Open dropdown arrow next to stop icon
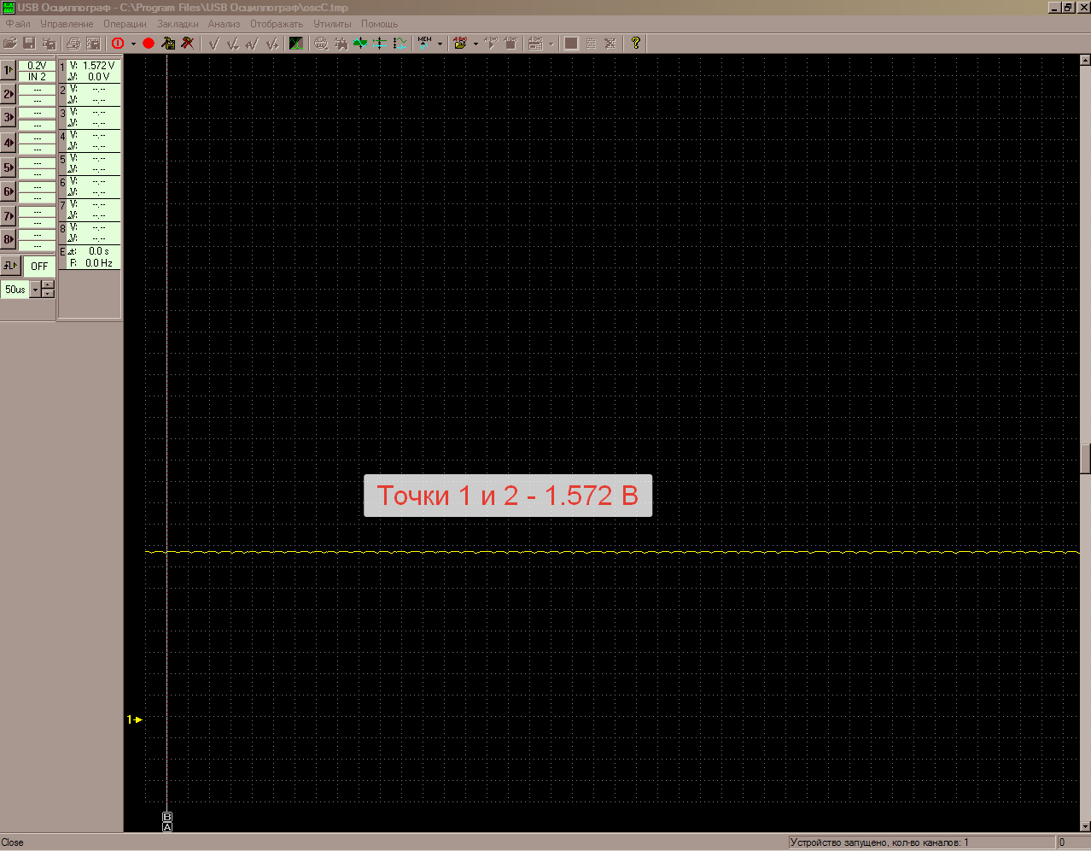 (133, 44)
